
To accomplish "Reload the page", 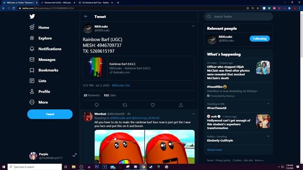I will point(14,8).
